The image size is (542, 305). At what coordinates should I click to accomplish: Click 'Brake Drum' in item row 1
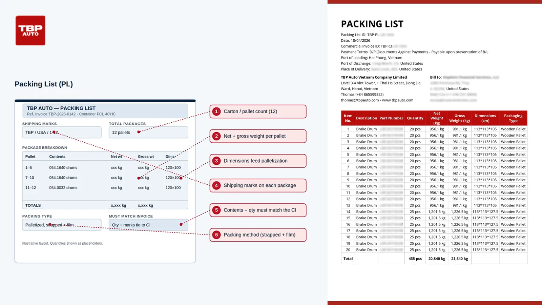366,129
